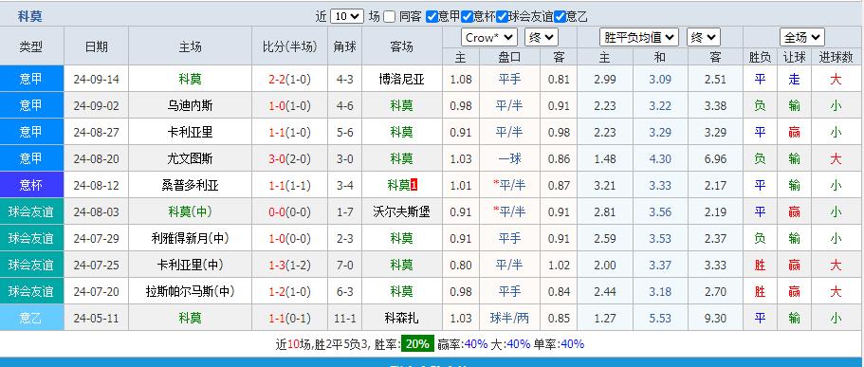Uncheck the 意杯 filter checkbox
The height and width of the screenshot is (367, 864).
[x=468, y=16]
